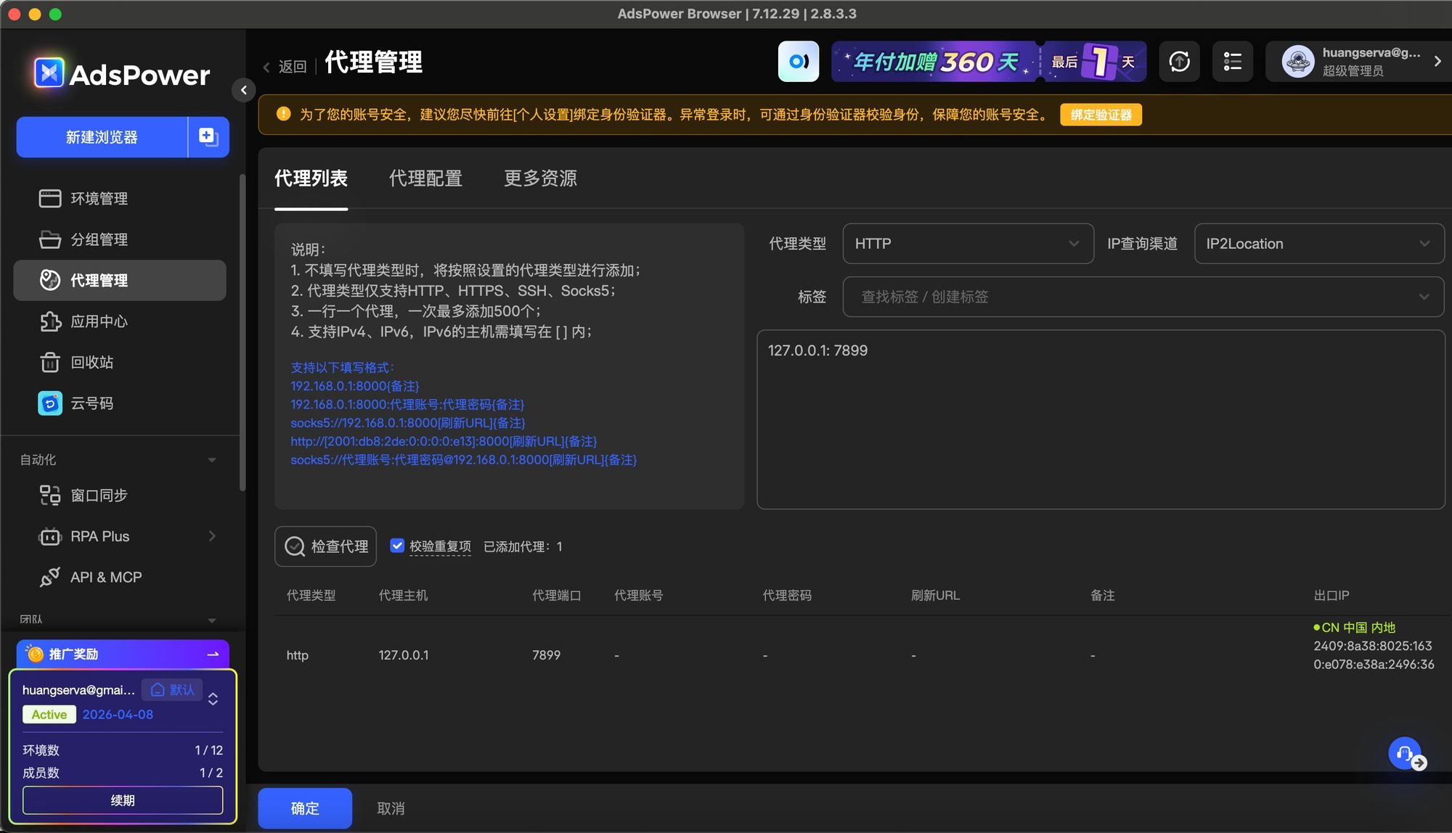Click the Active status badge

click(x=49, y=715)
